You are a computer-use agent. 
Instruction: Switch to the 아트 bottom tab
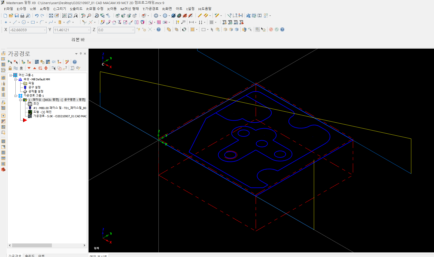[x=41, y=255]
